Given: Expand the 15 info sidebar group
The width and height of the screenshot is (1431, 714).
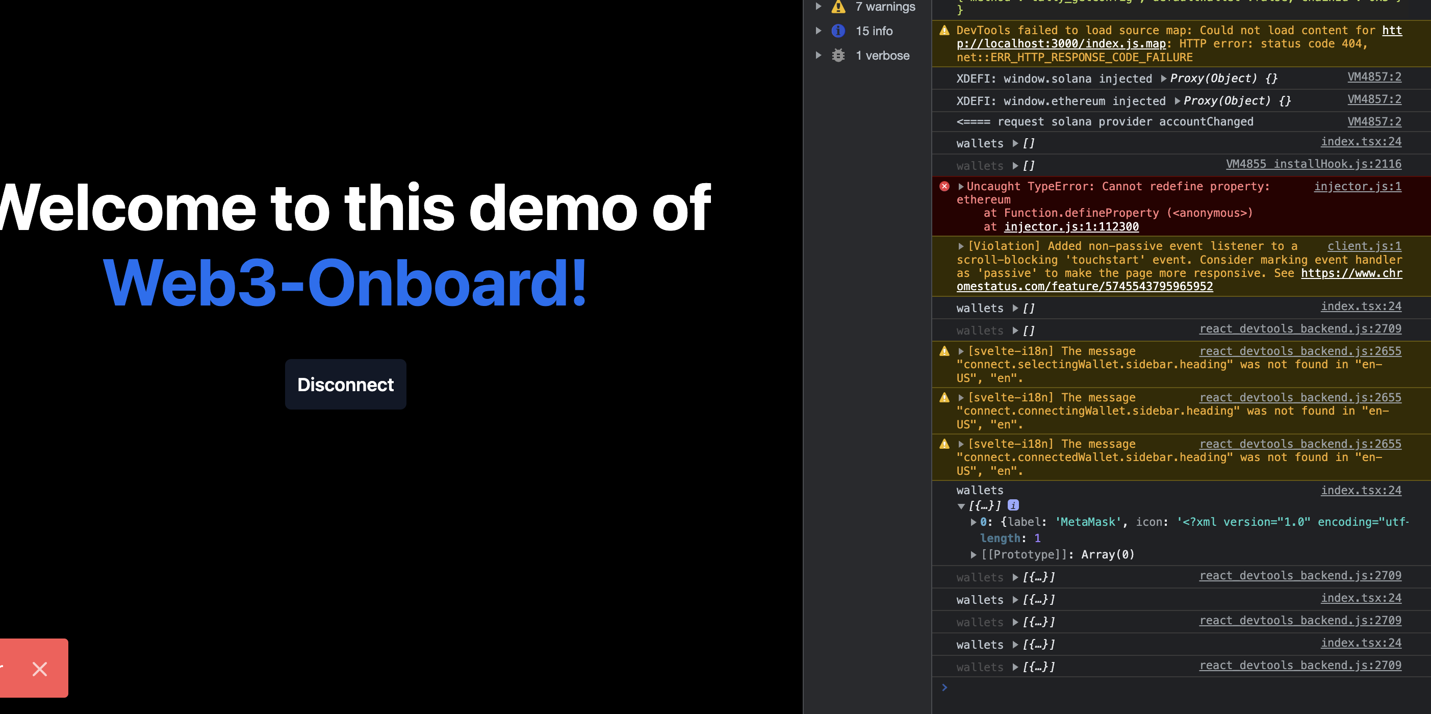Looking at the screenshot, I should pyautogui.click(x=819, y=31).
